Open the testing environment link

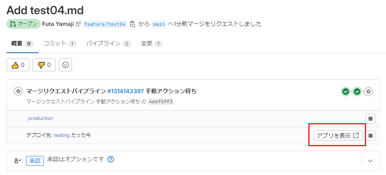pyautogui.click(x=61, y=135)
